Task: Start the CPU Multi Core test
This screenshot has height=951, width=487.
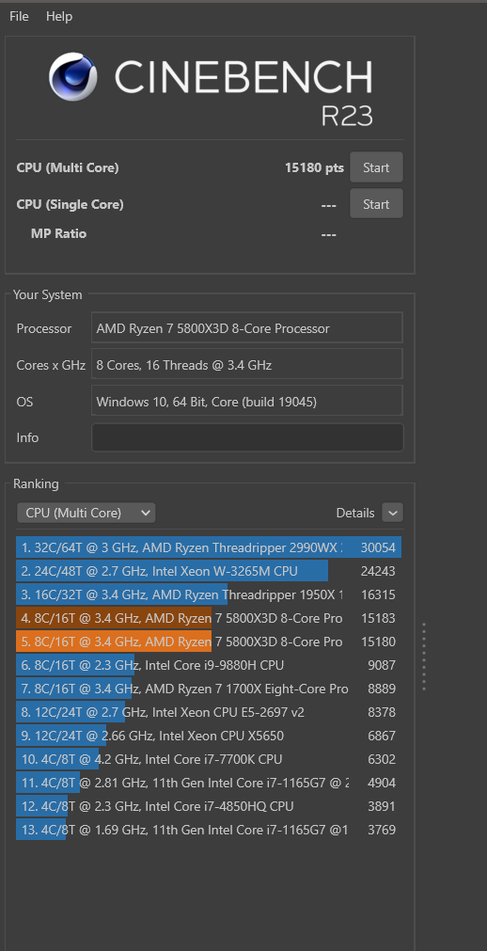Action: pyautogui.click(x=376, y=167)
